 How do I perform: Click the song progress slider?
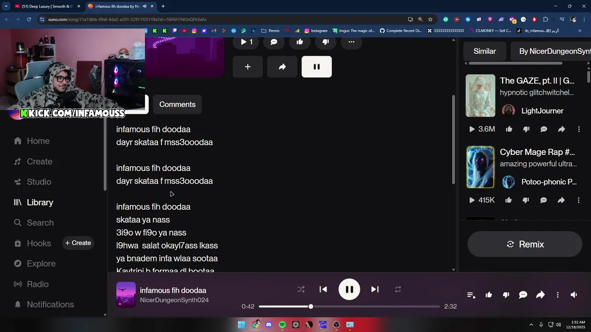tap(349, 306)
